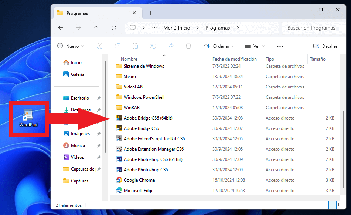Open Vídeos in the navigation pane
Viewport: 351px width, 215px height.
74,157
